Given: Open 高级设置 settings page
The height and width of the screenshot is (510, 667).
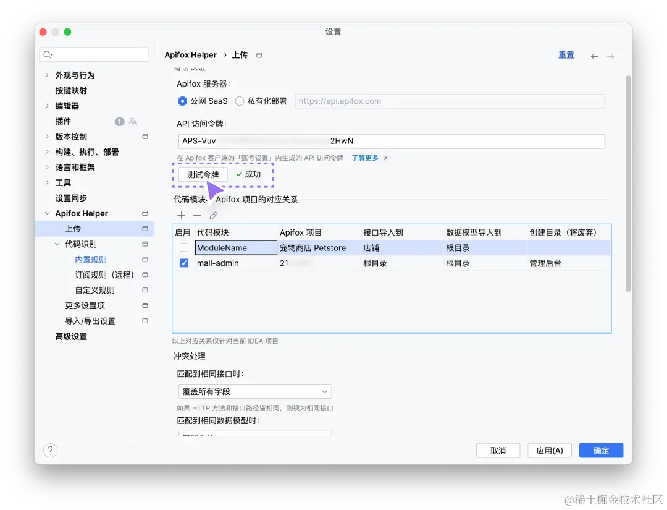Looking at the screenshot, I should click(x=71, y=336).
